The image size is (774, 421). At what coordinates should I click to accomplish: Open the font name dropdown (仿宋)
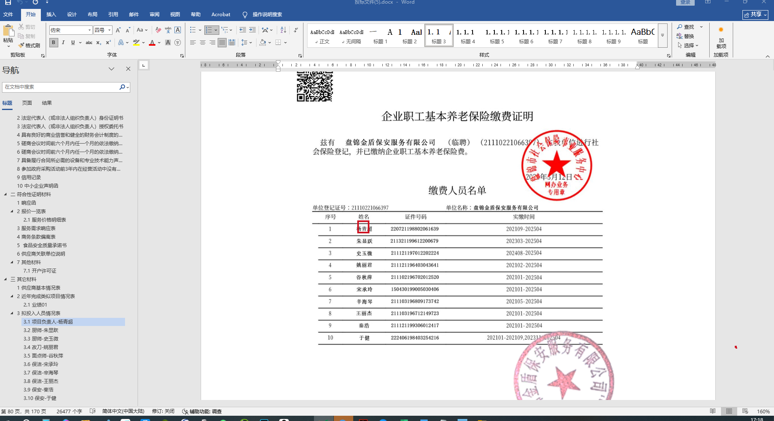click(89, 30)
